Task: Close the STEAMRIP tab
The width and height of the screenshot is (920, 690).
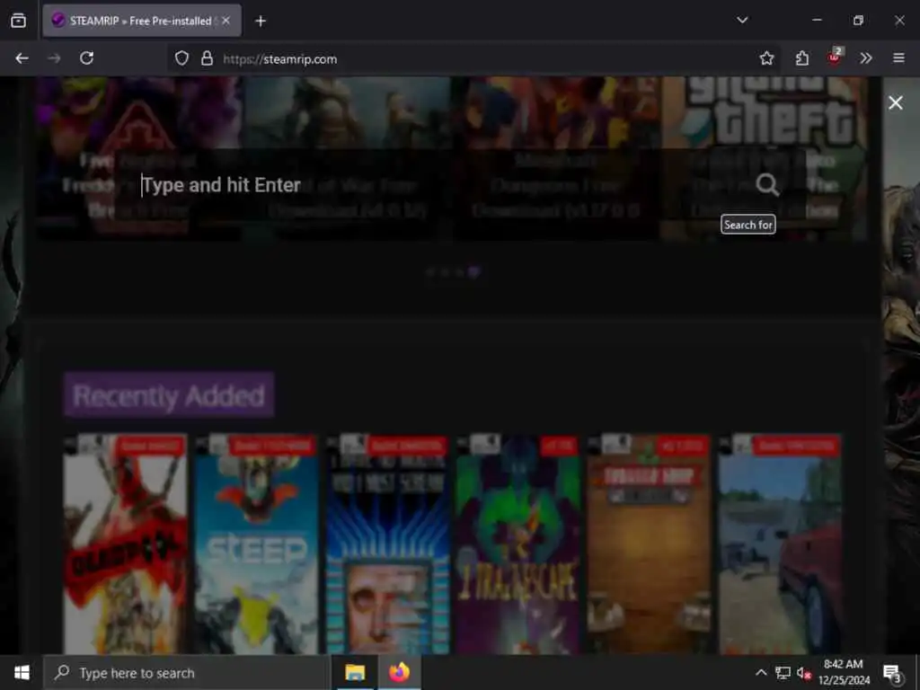Action: [x=226, y=21]
